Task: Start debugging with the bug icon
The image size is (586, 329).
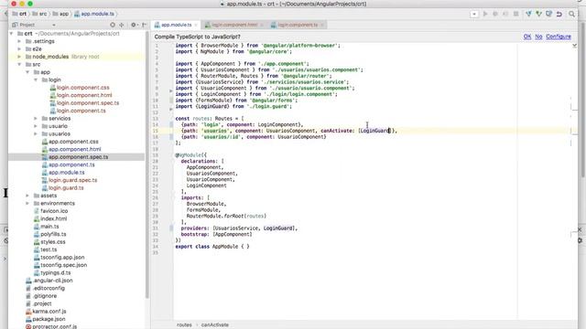Action: click(x=495, y=14)
